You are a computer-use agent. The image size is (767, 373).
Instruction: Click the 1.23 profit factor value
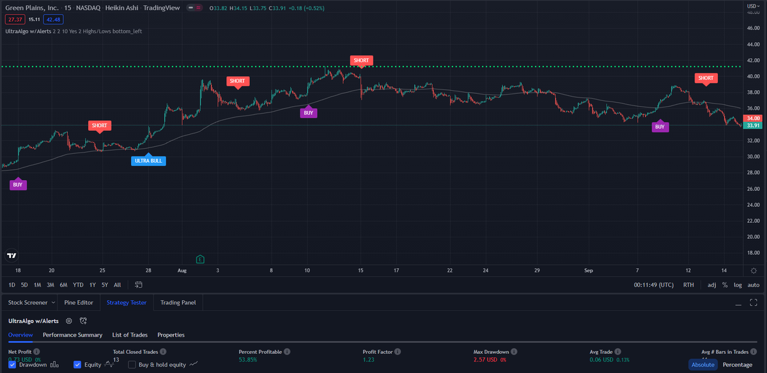[368, 360]
